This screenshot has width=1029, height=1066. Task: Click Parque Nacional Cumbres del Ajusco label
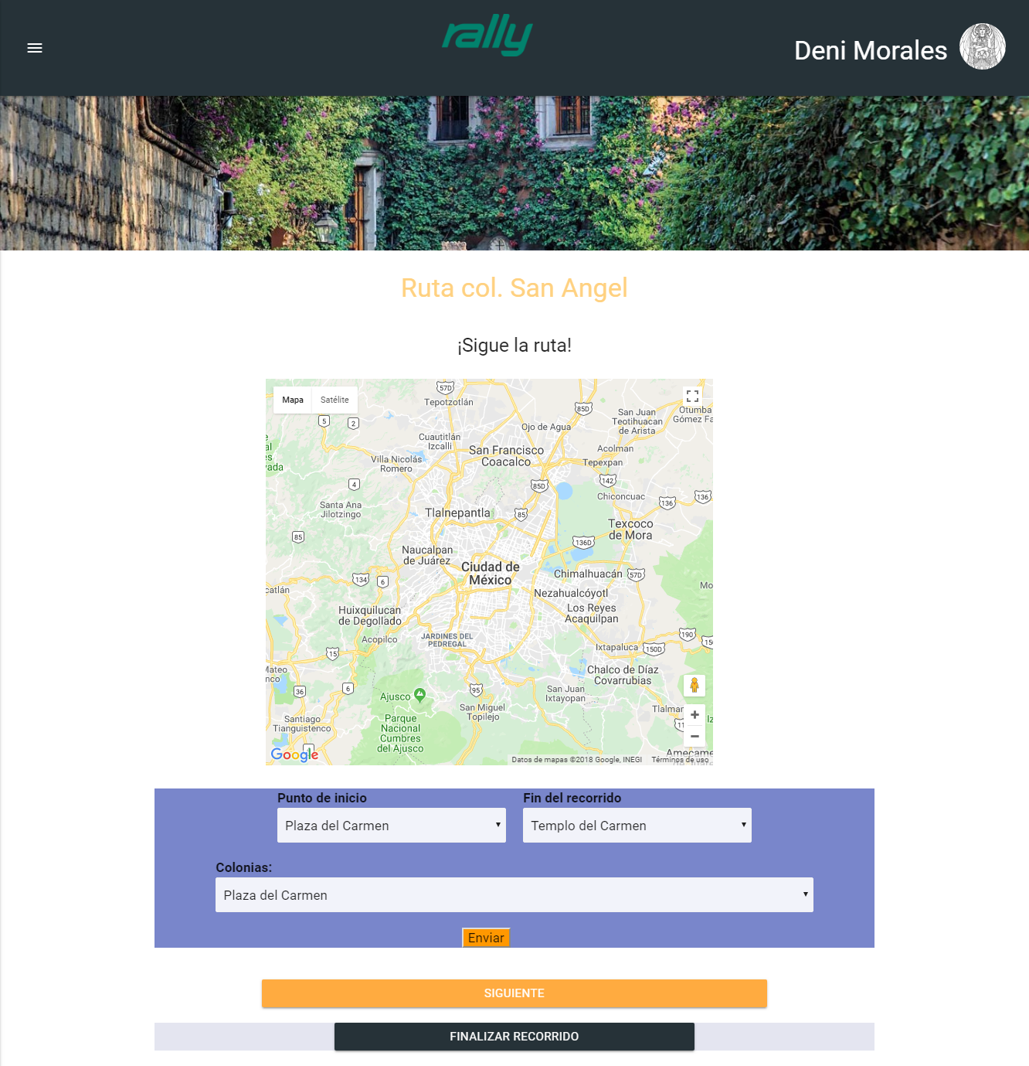coord(400,734)
